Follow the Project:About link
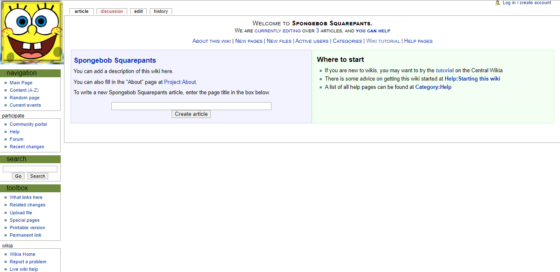Image resolution: width=560 pixels, height=272 pixels. [x=180, y=82]
